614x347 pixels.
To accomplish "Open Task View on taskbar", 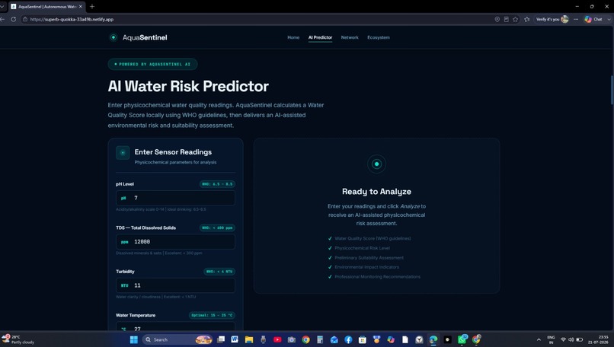I will pyautogui.click(x=221, y=339).
